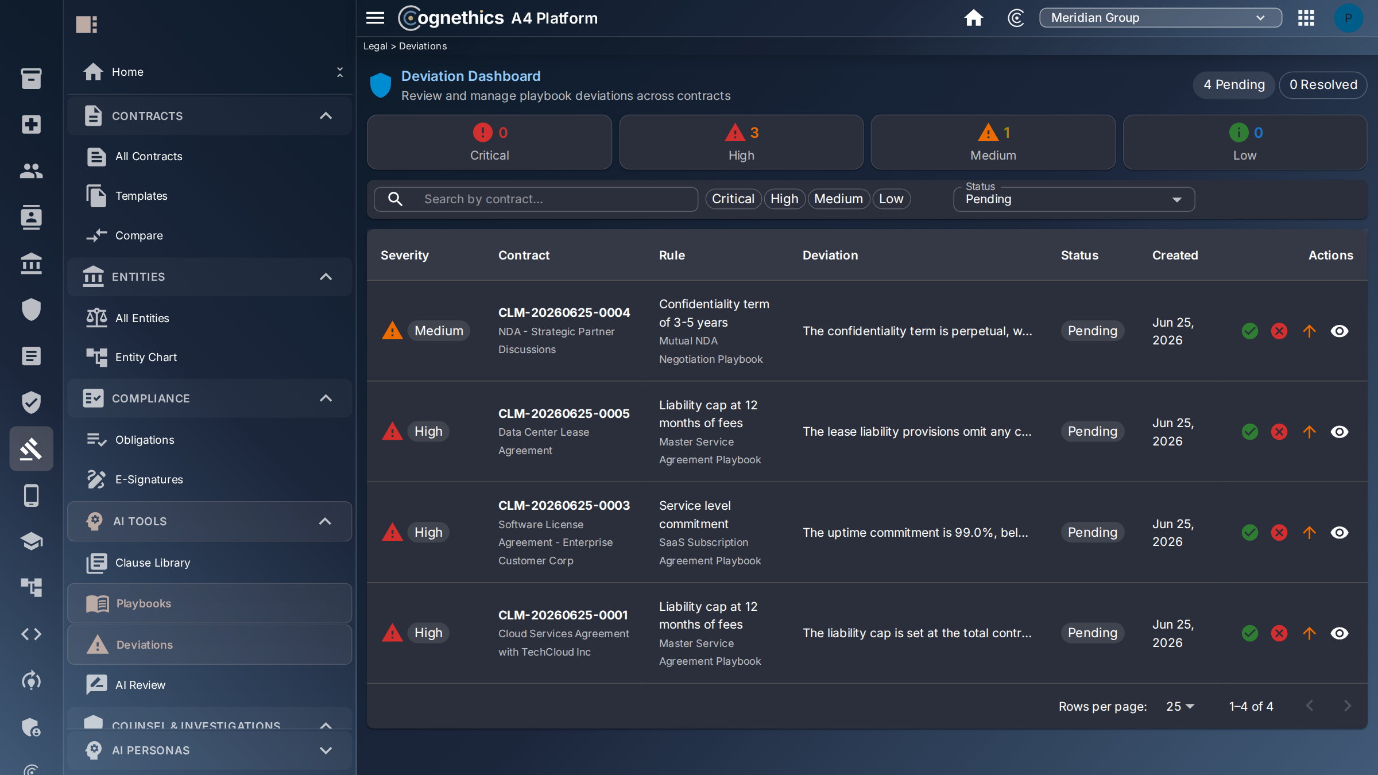The image size is (1378, 775).
Task: Escalate deviation for CLM-20260625-0003
Action: click(1309, 533)
